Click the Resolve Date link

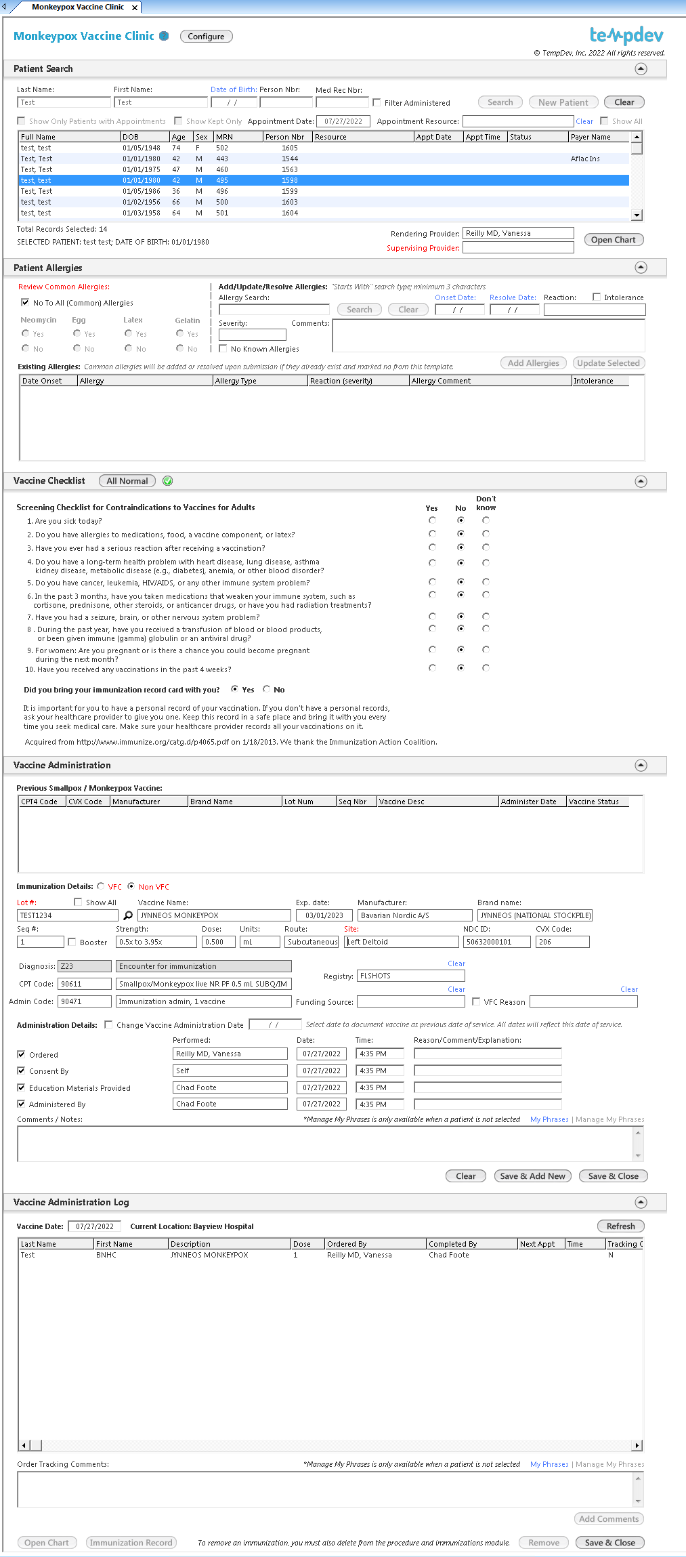pos(513,297)
